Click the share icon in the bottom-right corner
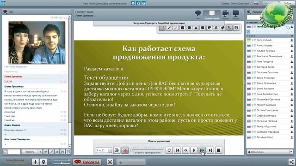 (x=291, y=162)
